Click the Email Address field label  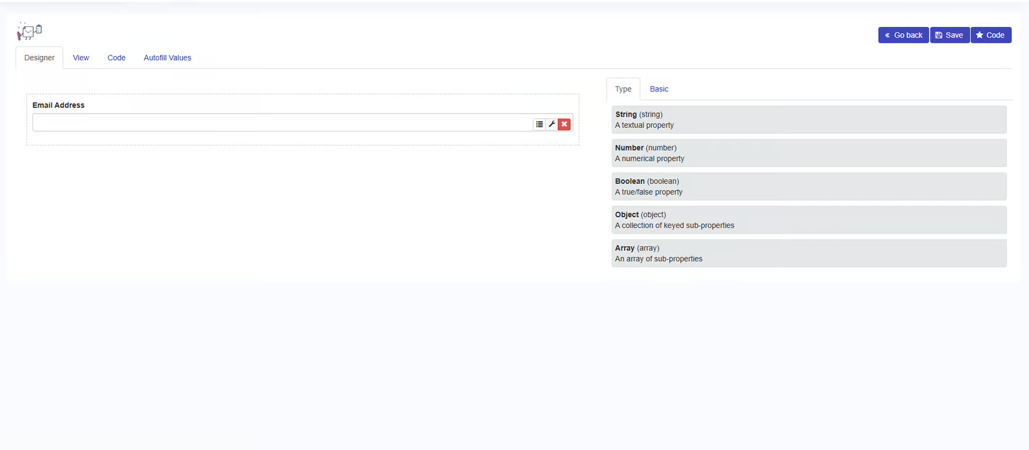click(58, 105)
